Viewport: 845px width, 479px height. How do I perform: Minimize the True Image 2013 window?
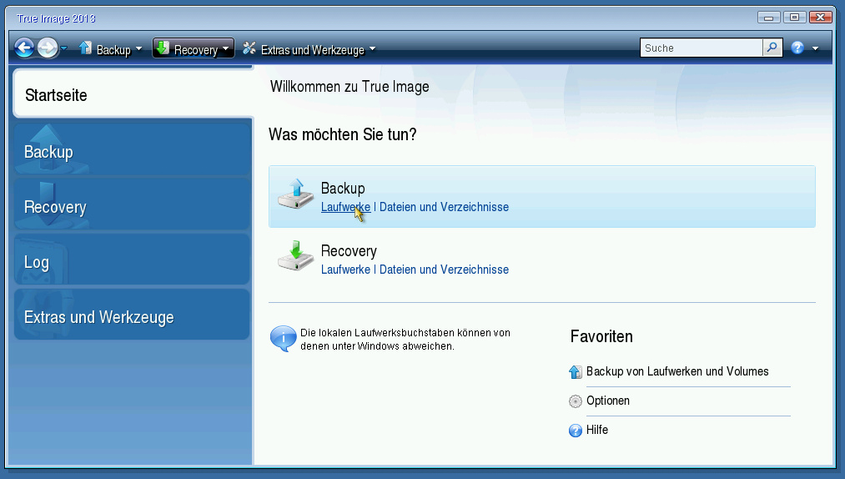(769, 18)
